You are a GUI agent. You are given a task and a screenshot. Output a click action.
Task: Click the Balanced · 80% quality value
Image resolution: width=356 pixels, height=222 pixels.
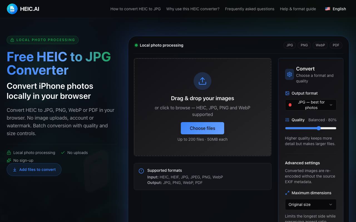tap(322, 120)
